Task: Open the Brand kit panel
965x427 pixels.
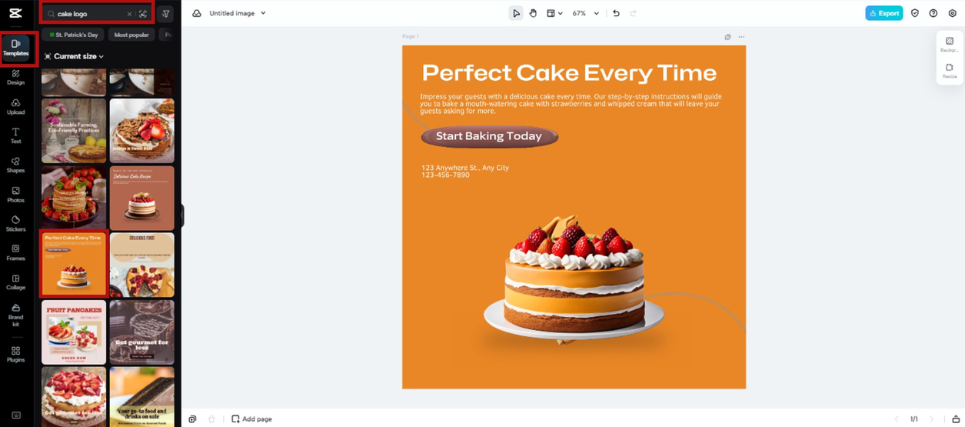Action: coord(15,315)
